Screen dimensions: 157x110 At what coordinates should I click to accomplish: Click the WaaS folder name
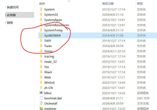(48, 72)
